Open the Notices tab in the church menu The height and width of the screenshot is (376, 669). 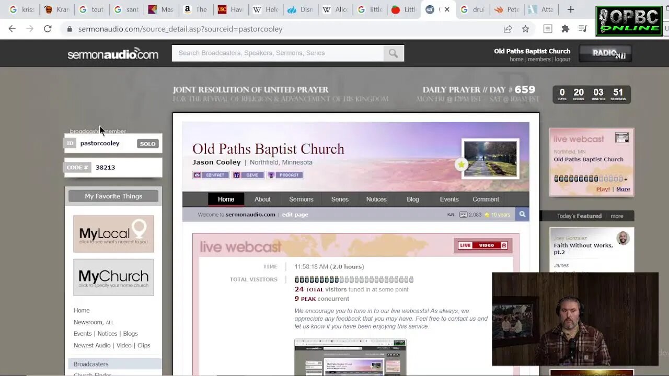click(376, 199)
